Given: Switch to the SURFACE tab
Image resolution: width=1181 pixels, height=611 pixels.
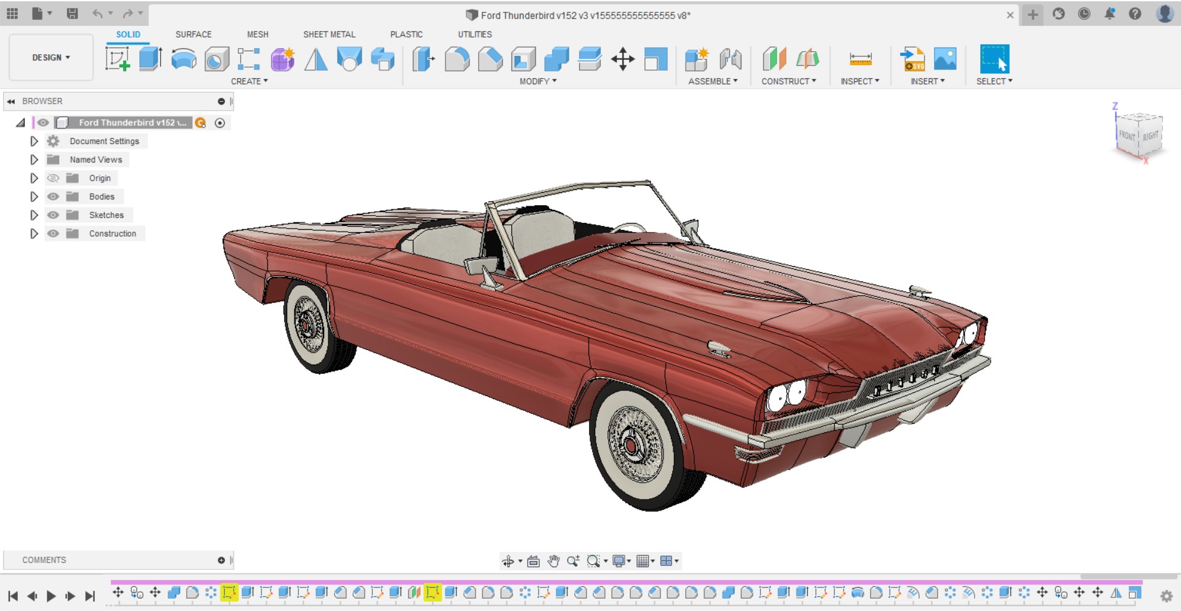Looking at the screenshot, I should [x=193, y=34].
